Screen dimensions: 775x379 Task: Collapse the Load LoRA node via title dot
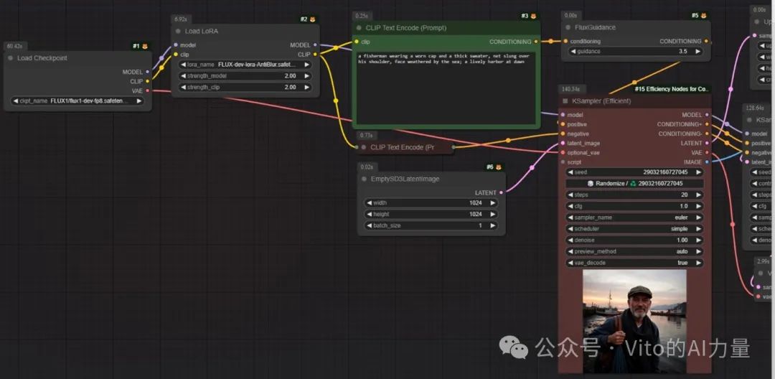tap(178, 31)
